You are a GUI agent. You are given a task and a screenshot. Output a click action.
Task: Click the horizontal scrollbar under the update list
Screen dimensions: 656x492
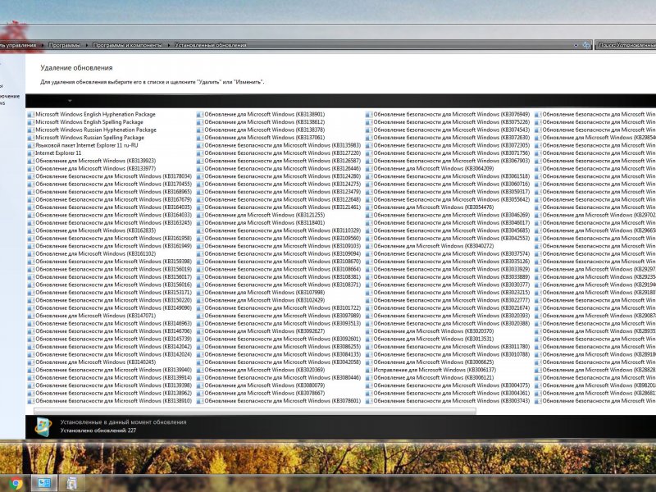click(255, 412)
